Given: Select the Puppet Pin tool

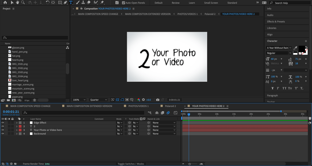Looking at the screenshot, I should click(x=102, y=2).
